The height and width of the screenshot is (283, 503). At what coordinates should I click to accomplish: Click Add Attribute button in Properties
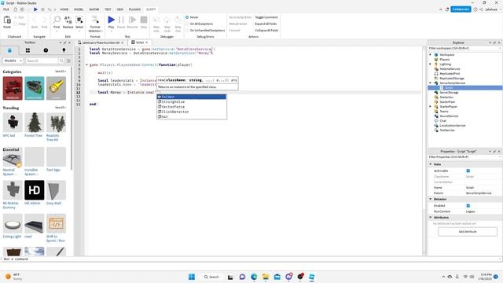[x=468, y=232]
